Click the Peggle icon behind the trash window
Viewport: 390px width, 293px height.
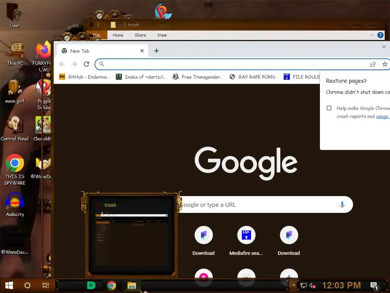[x=163, y=11]
